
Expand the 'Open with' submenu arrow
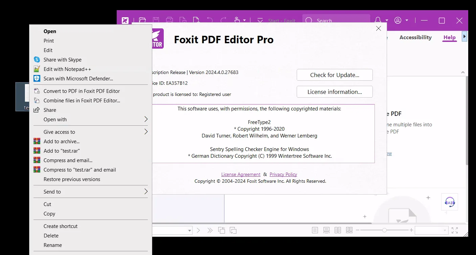coord(146,119)
